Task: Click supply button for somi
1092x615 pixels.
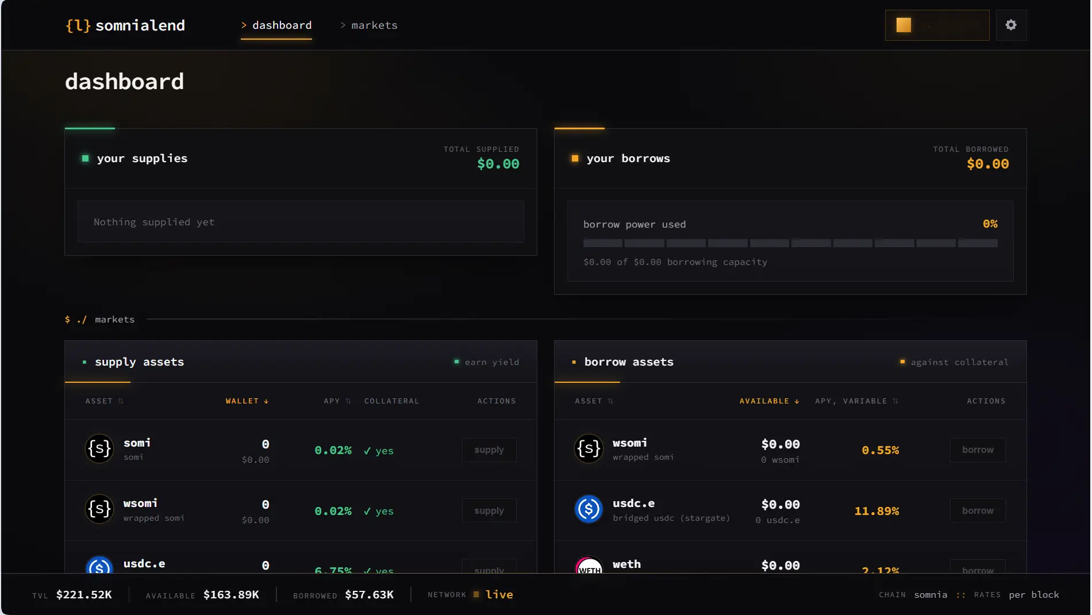Action: click(489, 450)
